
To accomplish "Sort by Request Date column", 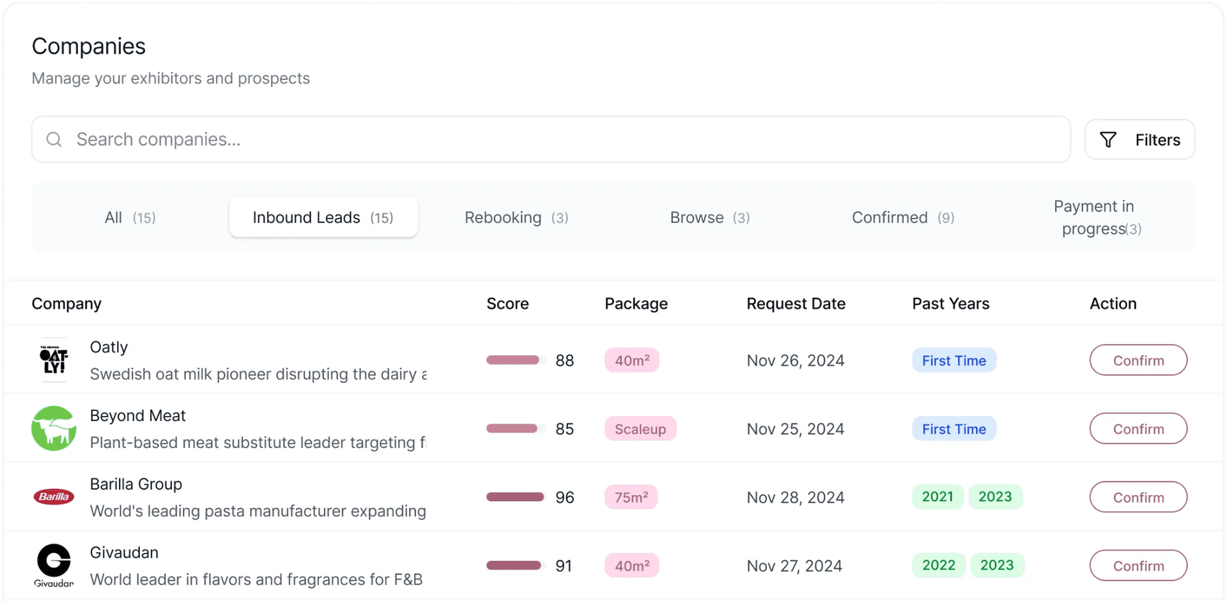I will click(796, 304).
